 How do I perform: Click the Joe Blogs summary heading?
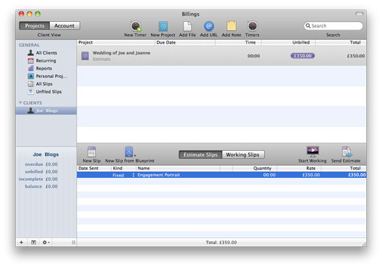coord(46,155)
